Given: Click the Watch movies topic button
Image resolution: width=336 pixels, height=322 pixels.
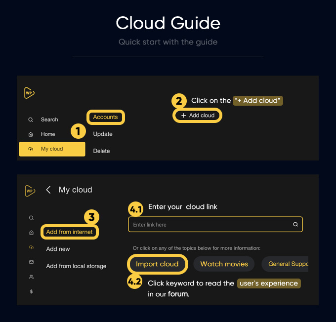Looking at the screenshot, I should click(x=224, y=264).
